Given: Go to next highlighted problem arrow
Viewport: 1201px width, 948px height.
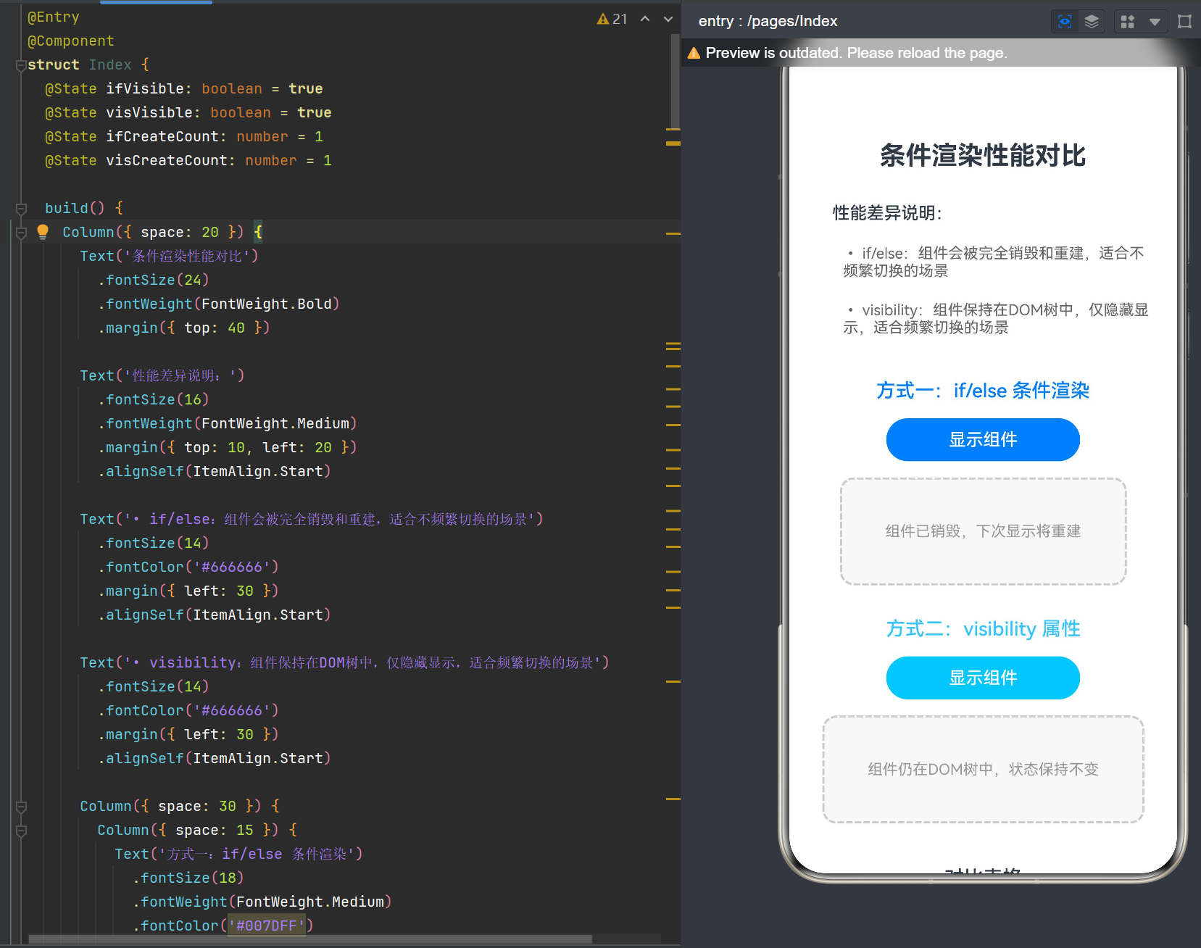Looking at the screenshot, I should (x=668, y=19).
